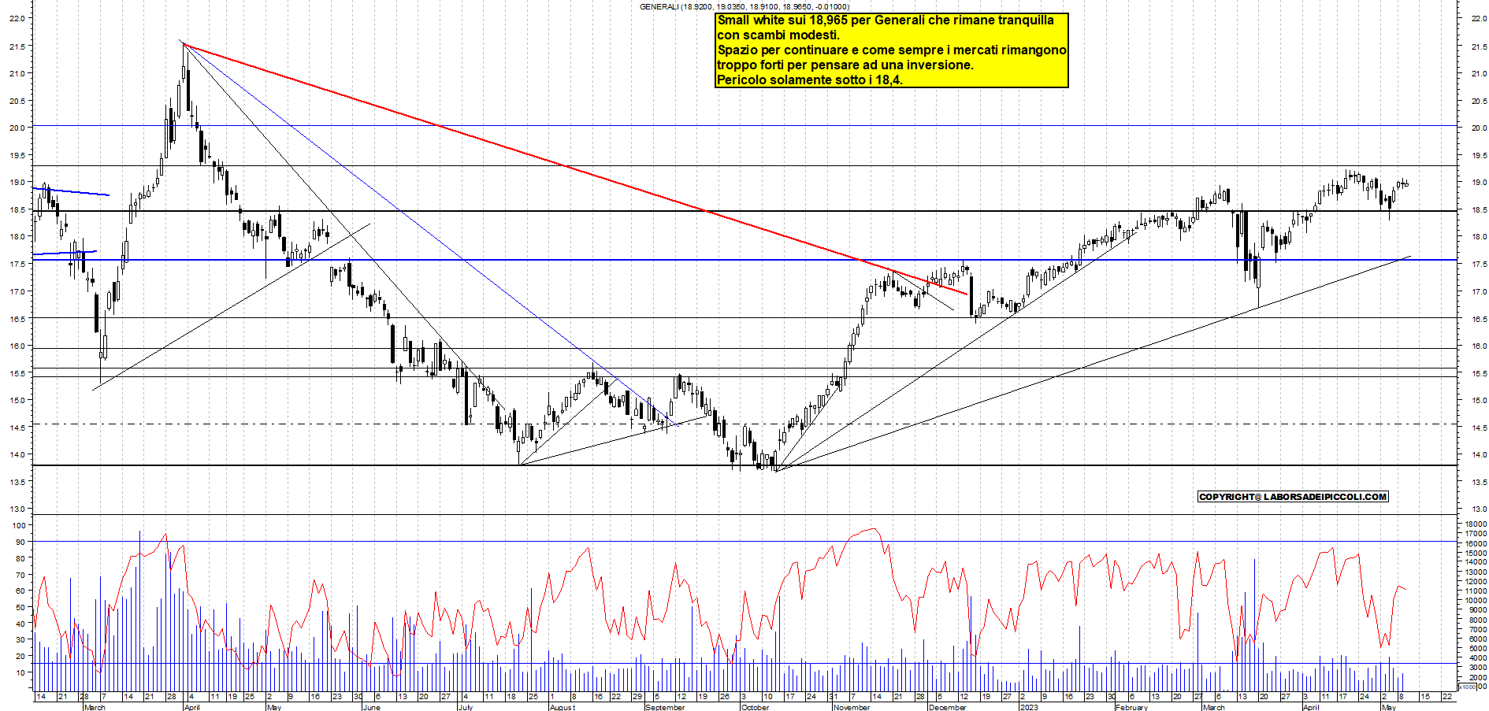The width and height of the screenshot is (1489, 711).
Task: Click the "October" month label on time axis
Action: (x=755, y=707)
